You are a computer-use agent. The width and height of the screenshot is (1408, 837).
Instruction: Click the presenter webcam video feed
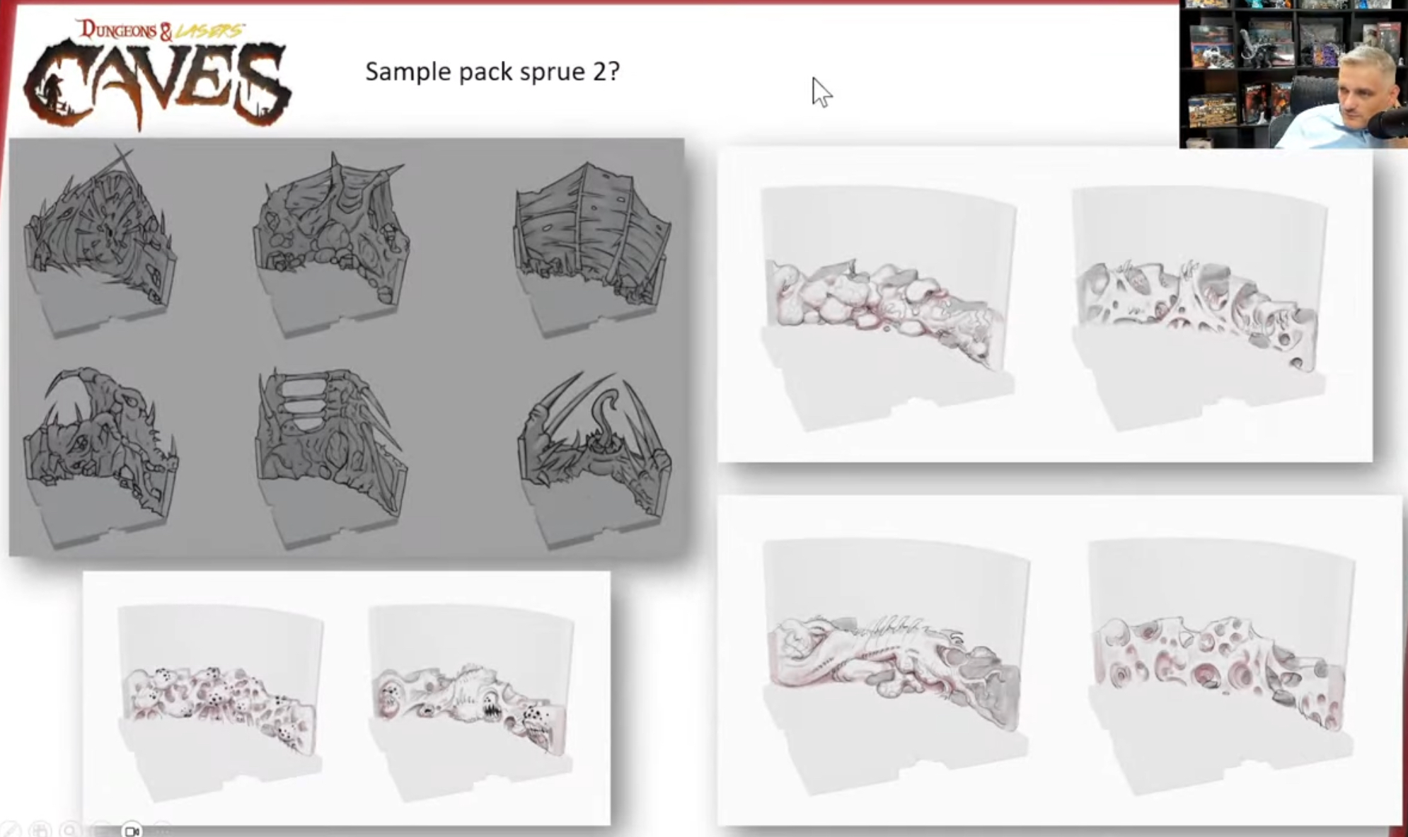1294,74
